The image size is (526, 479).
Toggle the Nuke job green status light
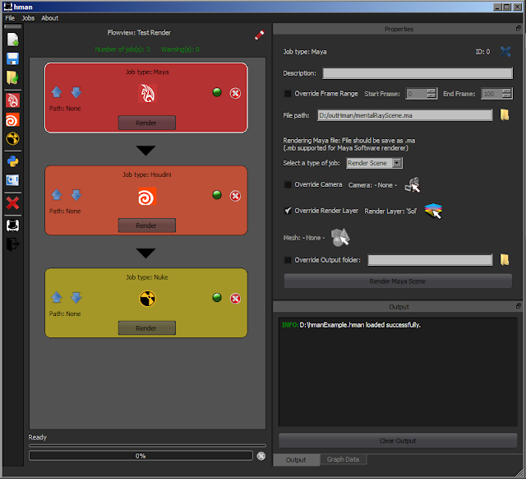(217, 297)
